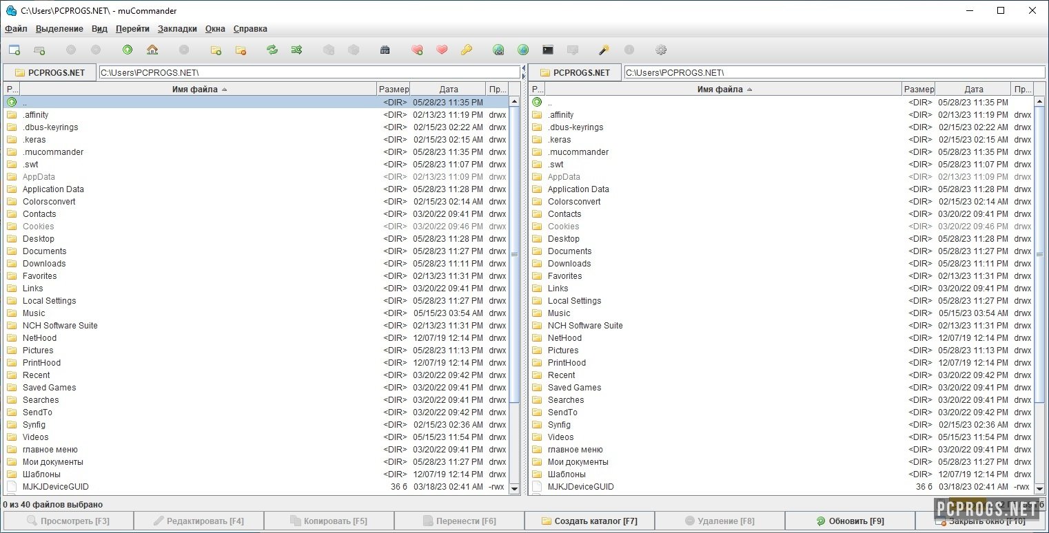Open bookmark editor with the heart icon

coord(442,50)
